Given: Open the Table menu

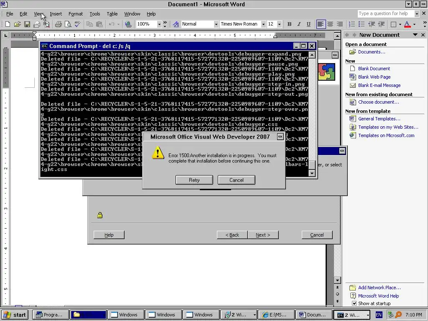Looking at the screenshot, I should (x=112, y=14).
